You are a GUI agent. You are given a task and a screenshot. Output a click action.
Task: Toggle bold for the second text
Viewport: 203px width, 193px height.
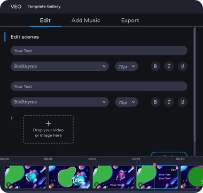tap(155, 102)
